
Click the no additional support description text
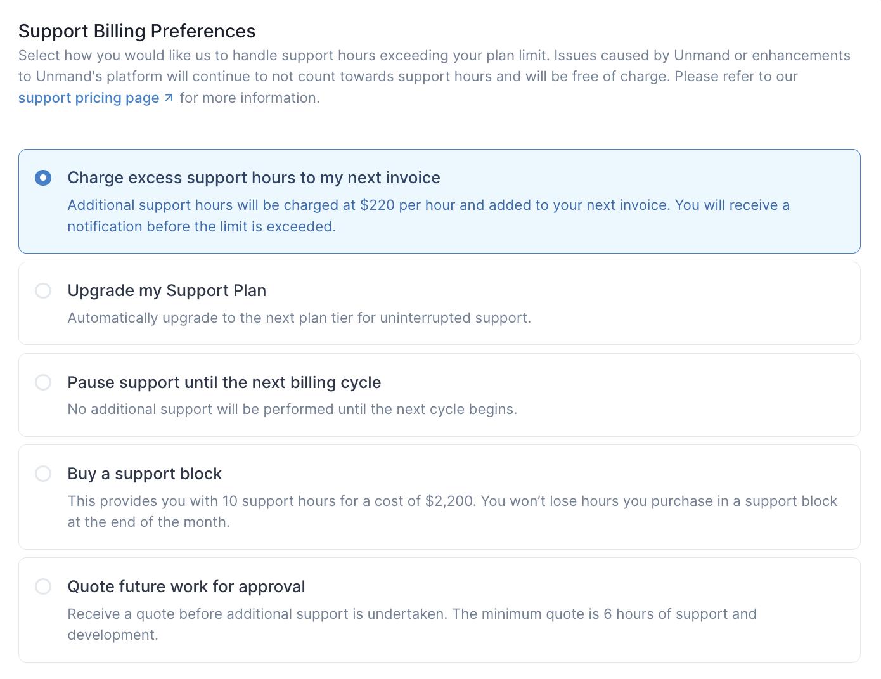pyautogui.click(x=292, y=409)
